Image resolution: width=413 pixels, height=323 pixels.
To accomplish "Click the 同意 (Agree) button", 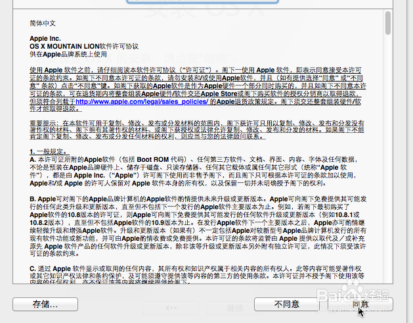I will click(360, 305).
